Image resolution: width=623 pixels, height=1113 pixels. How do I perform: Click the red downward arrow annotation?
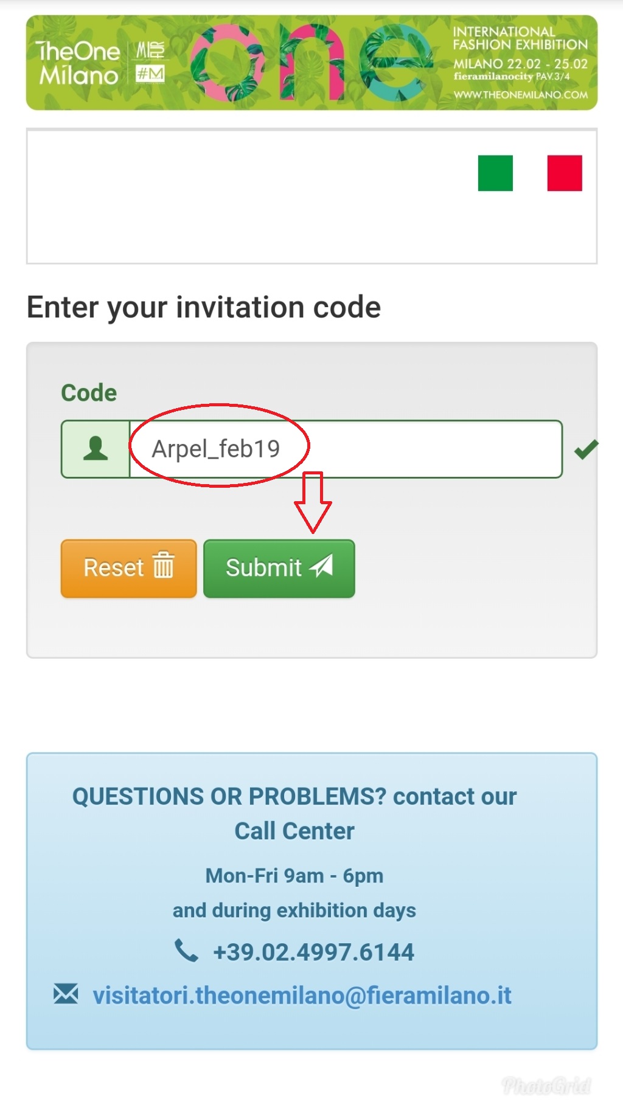[x=313, y=502]
